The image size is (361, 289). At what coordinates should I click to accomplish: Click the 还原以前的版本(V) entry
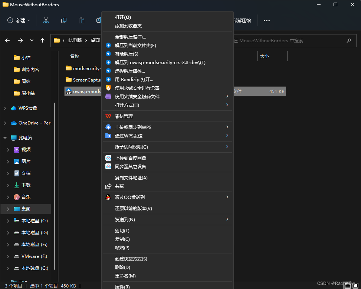tap(134, 208)
